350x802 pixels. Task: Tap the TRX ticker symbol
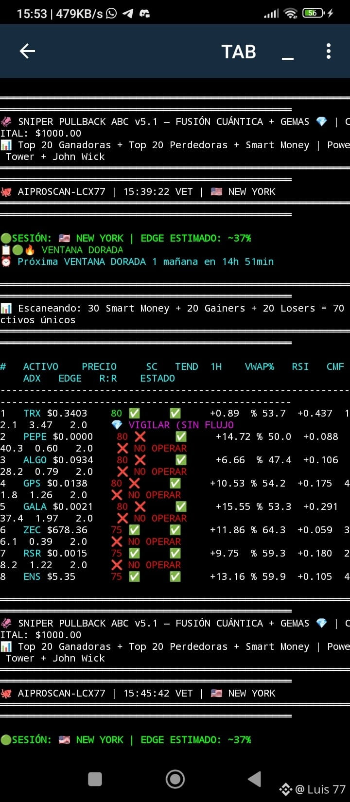(x=32, y=413)
